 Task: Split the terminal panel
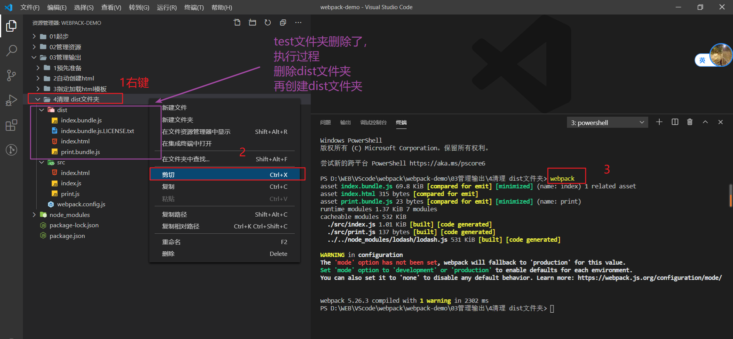(x=675, y=122)
